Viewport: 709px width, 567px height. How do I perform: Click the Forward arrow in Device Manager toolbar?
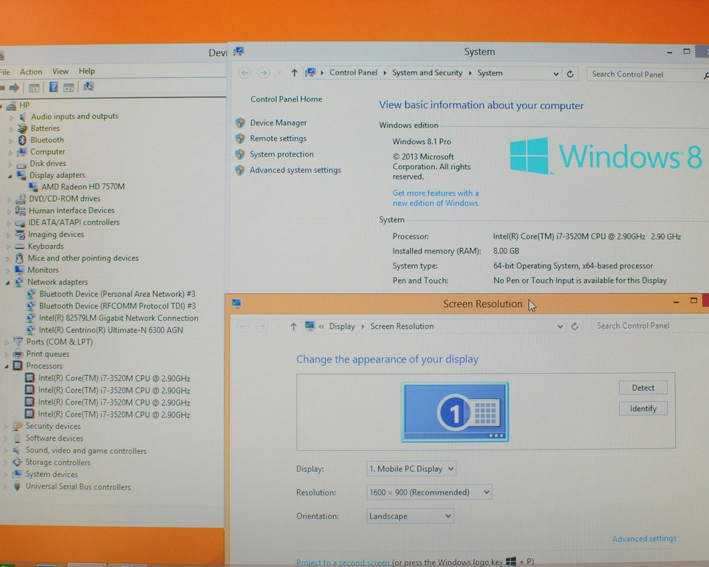tap(14, 87)
